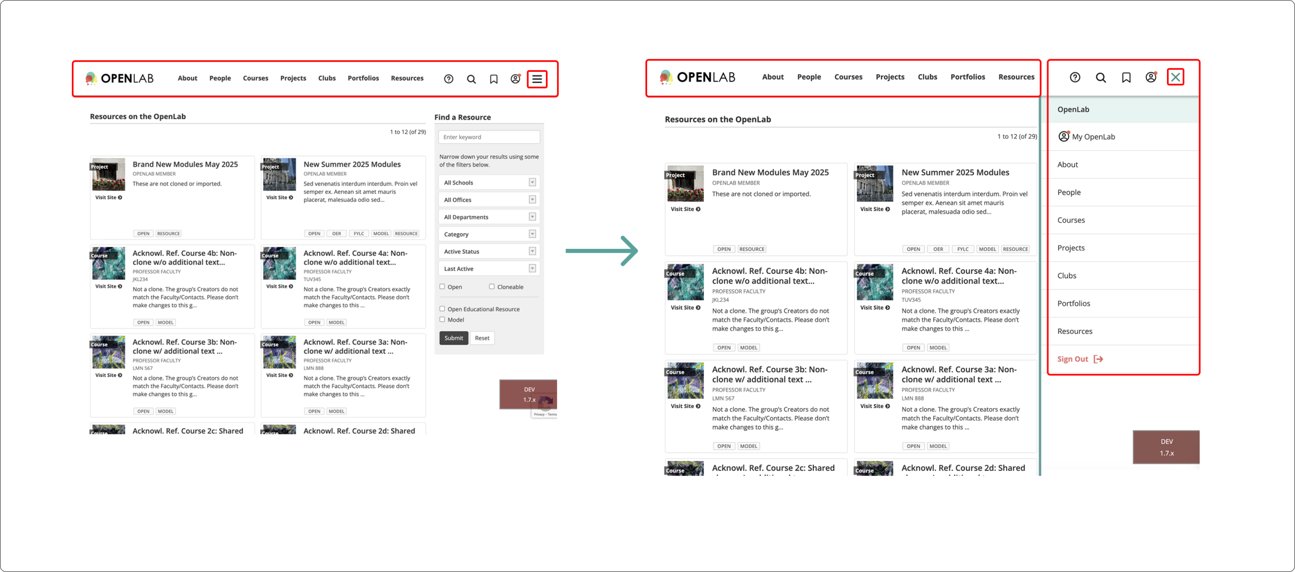Click the Enter keyword search field

tap(489, 137)
